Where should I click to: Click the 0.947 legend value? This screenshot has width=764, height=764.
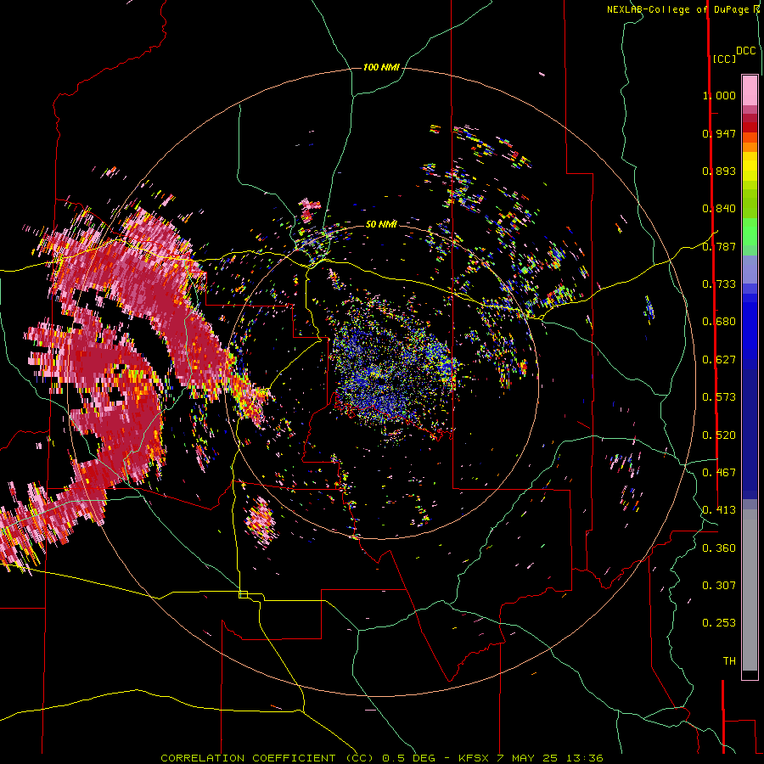pyautogui.click(x=719, y=133)
